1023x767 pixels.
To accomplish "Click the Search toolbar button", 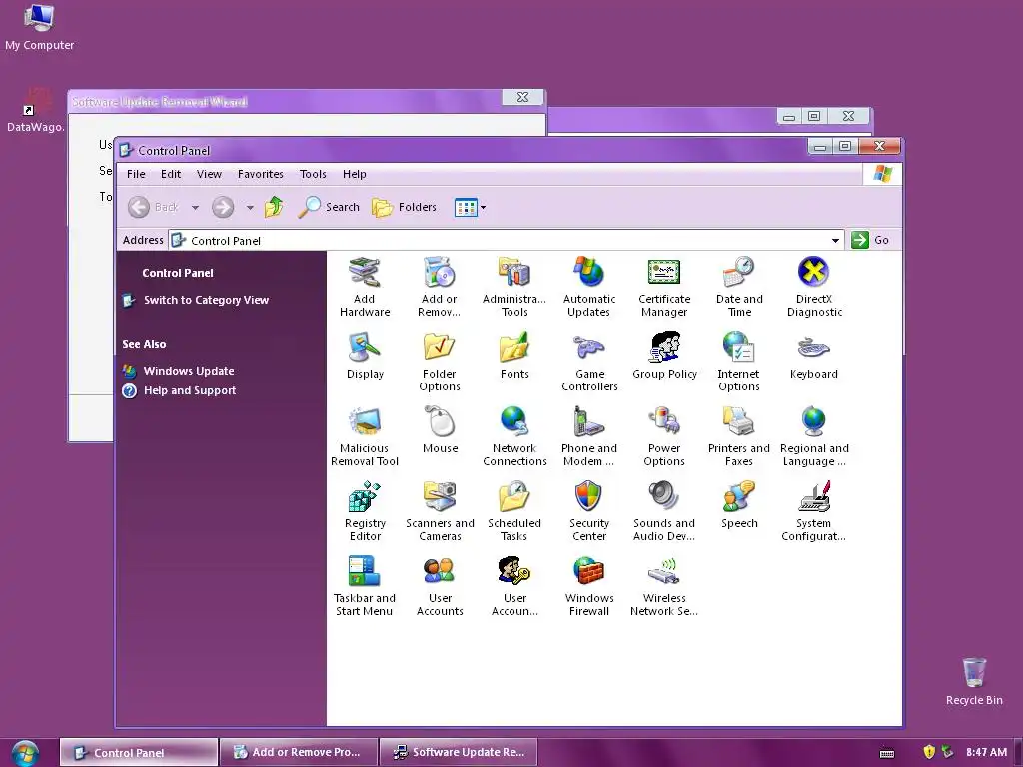I will tap(329, 207).
